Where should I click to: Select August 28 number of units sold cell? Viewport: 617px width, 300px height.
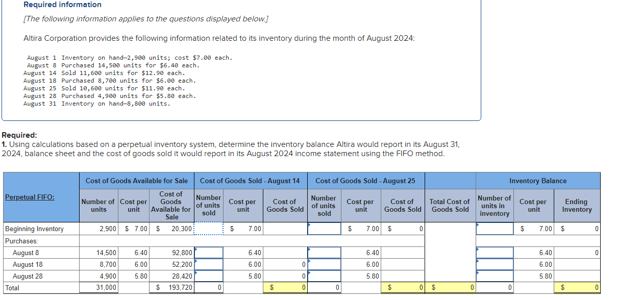[x=209, y=276]
